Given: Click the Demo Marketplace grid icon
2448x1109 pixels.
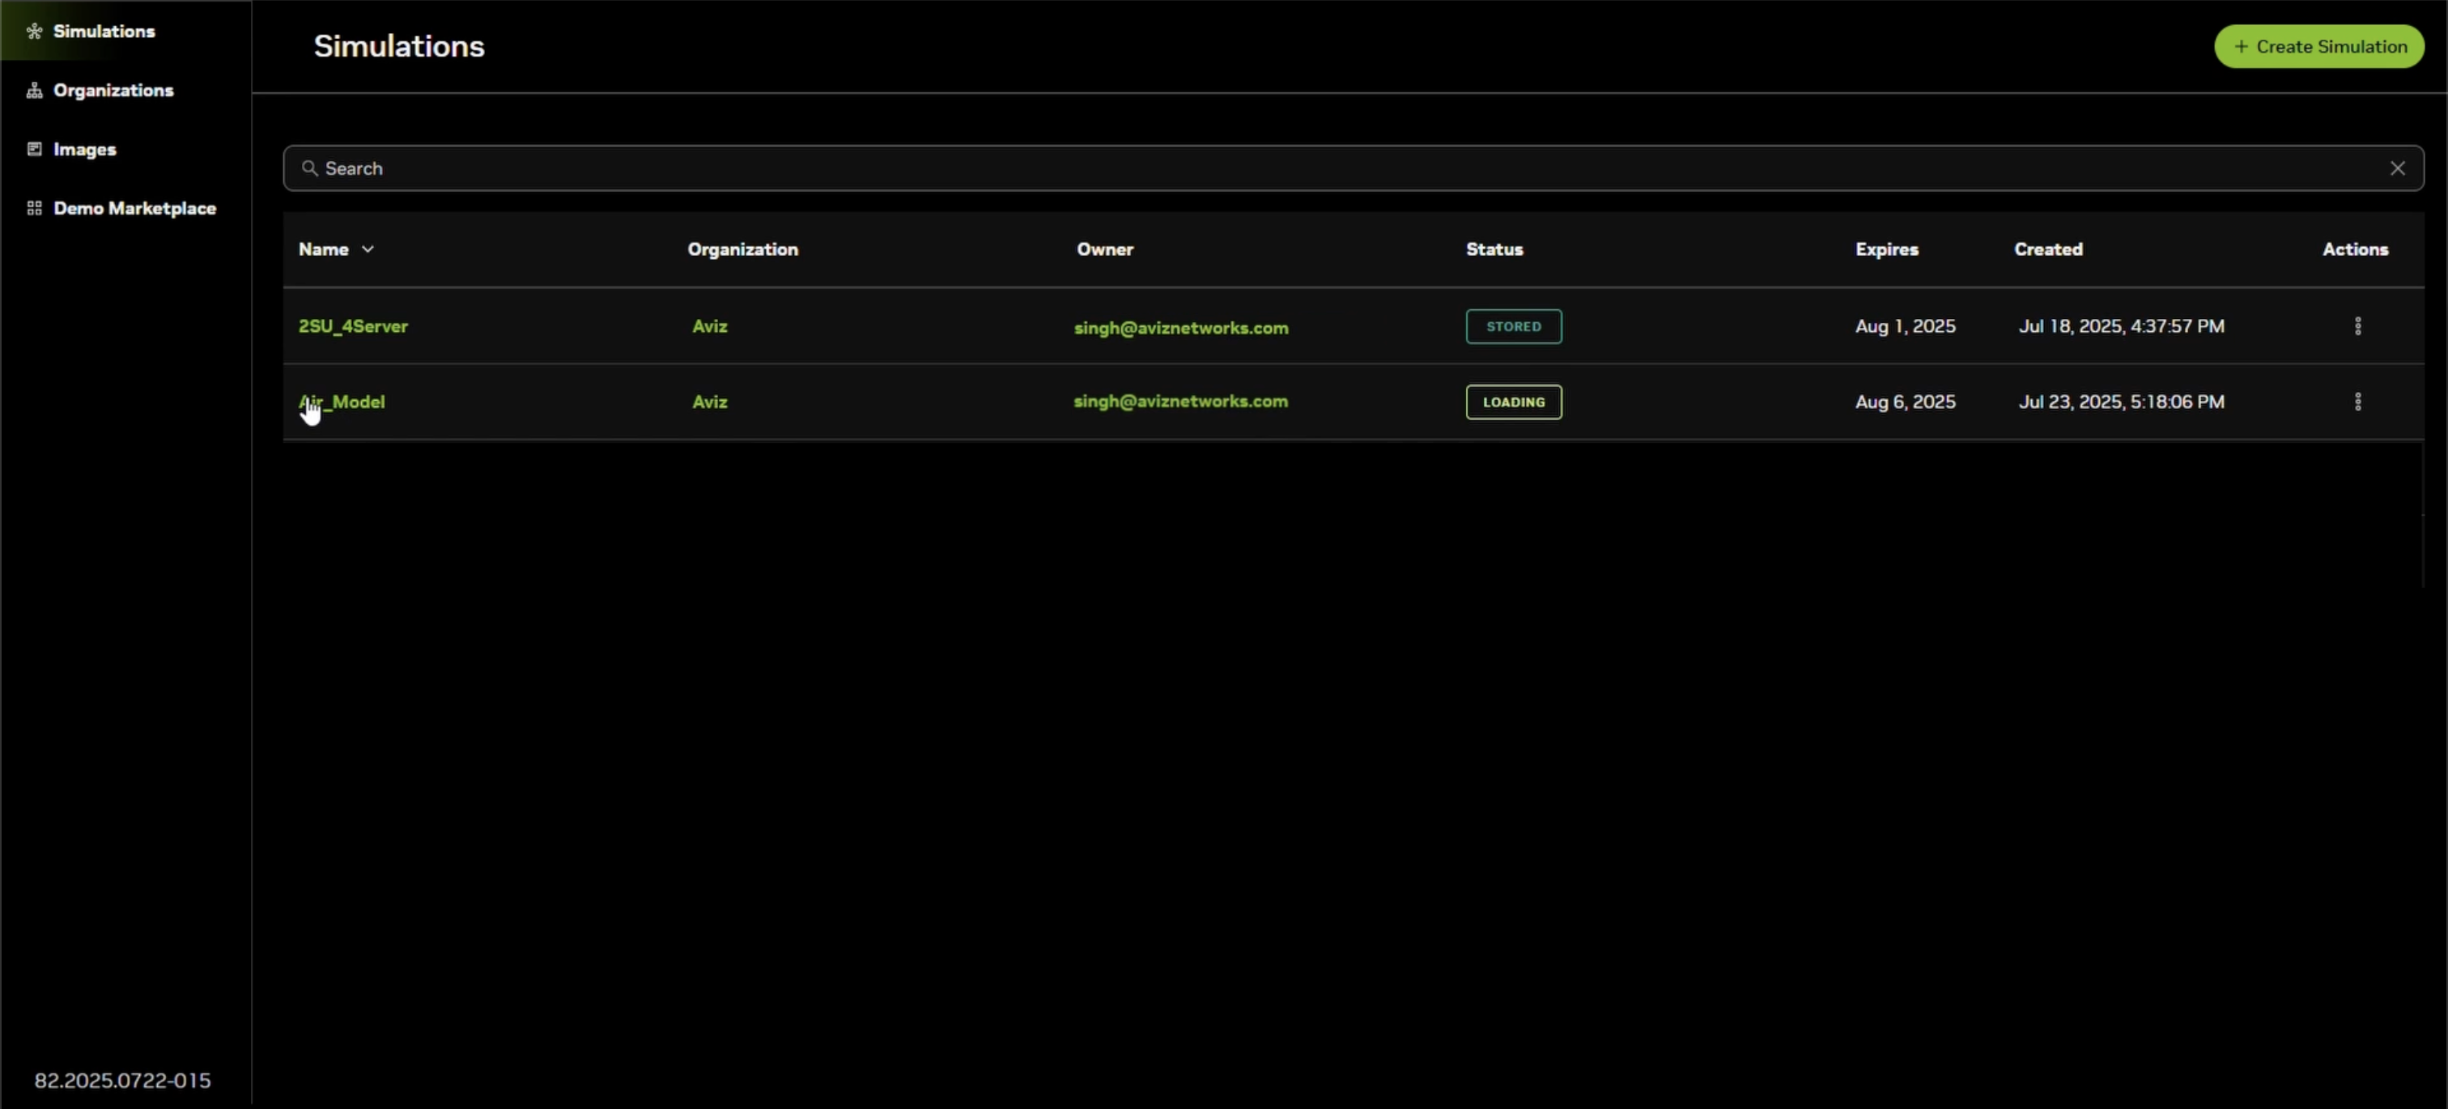Looking at the screenshot, I should point(34,208).
